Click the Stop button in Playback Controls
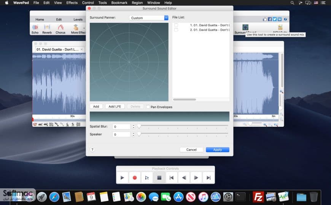 click(x=159, y=178)
